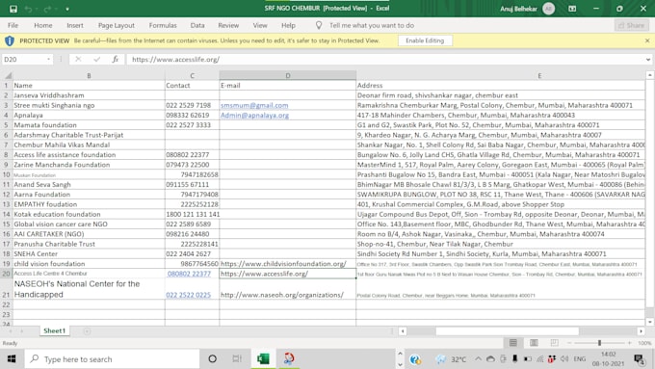This screenshot has width=655, height=369.
Task: Click the Insert Function fx icon
Action: (x=116, y=60)
